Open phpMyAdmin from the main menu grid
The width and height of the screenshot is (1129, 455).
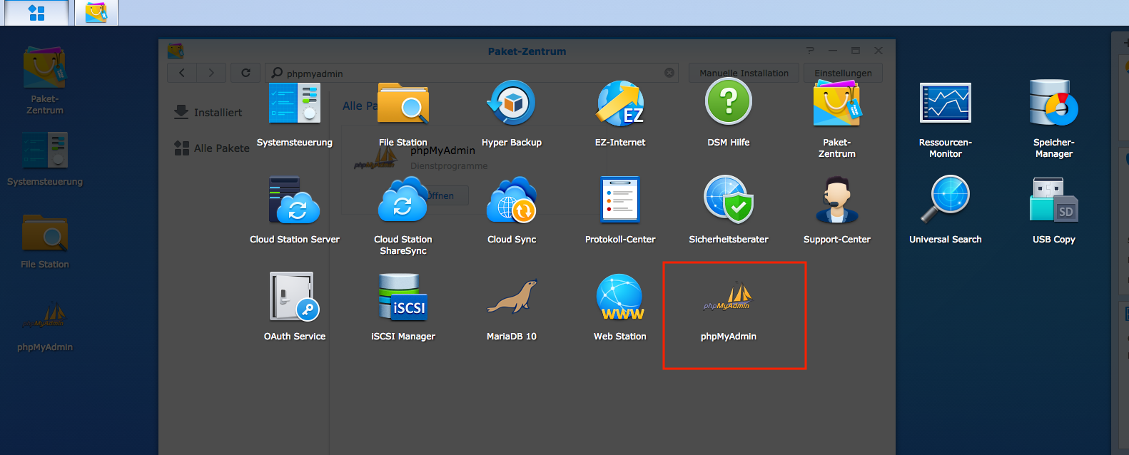pyautogui.click(x=728, y=299)
